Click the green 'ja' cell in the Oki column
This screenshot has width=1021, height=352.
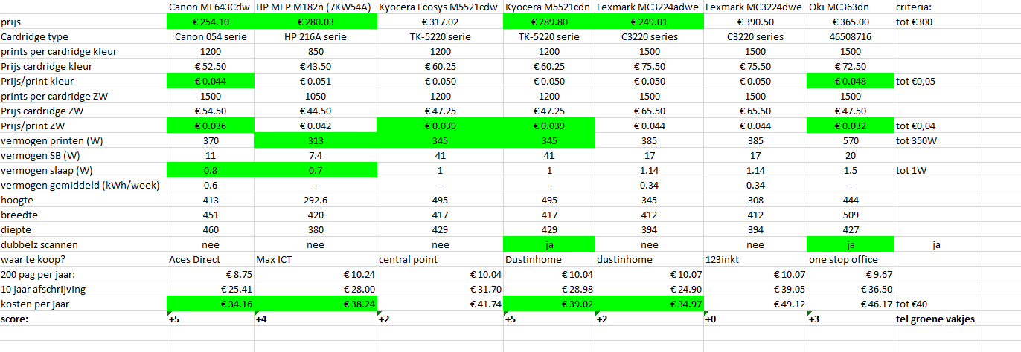point(851,245)
